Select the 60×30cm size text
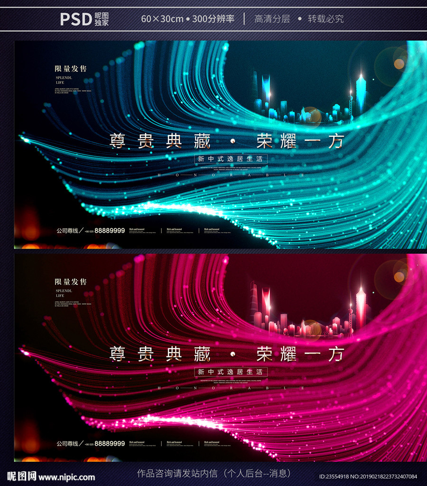427x486 pixels. 162,19
